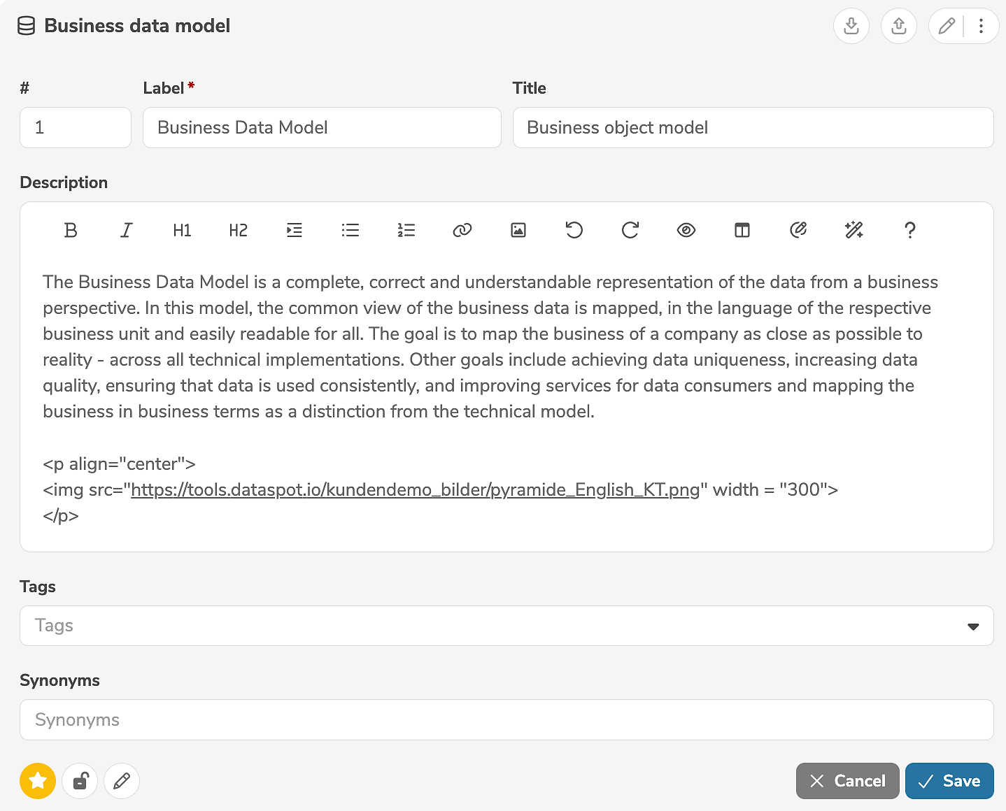Open the editor help question mark
This screenshot has width=1006, height=811.
(x=909, y=230)
